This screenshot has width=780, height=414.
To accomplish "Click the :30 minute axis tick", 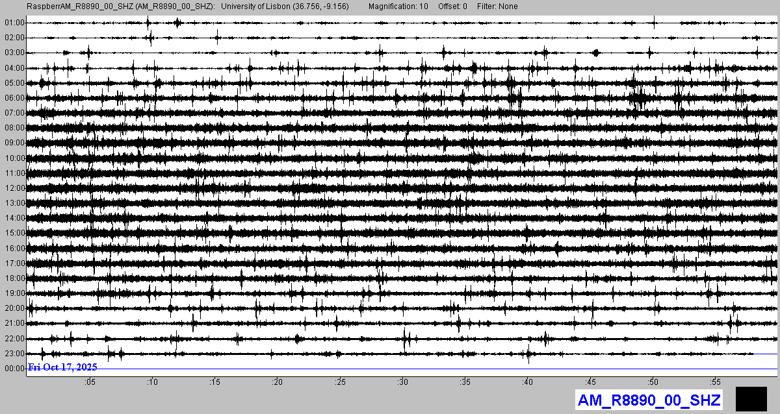I will click(x=402, y=383).
